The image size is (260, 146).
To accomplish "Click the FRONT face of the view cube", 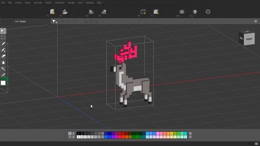I will pyautogui.click(x=249, y=39).
